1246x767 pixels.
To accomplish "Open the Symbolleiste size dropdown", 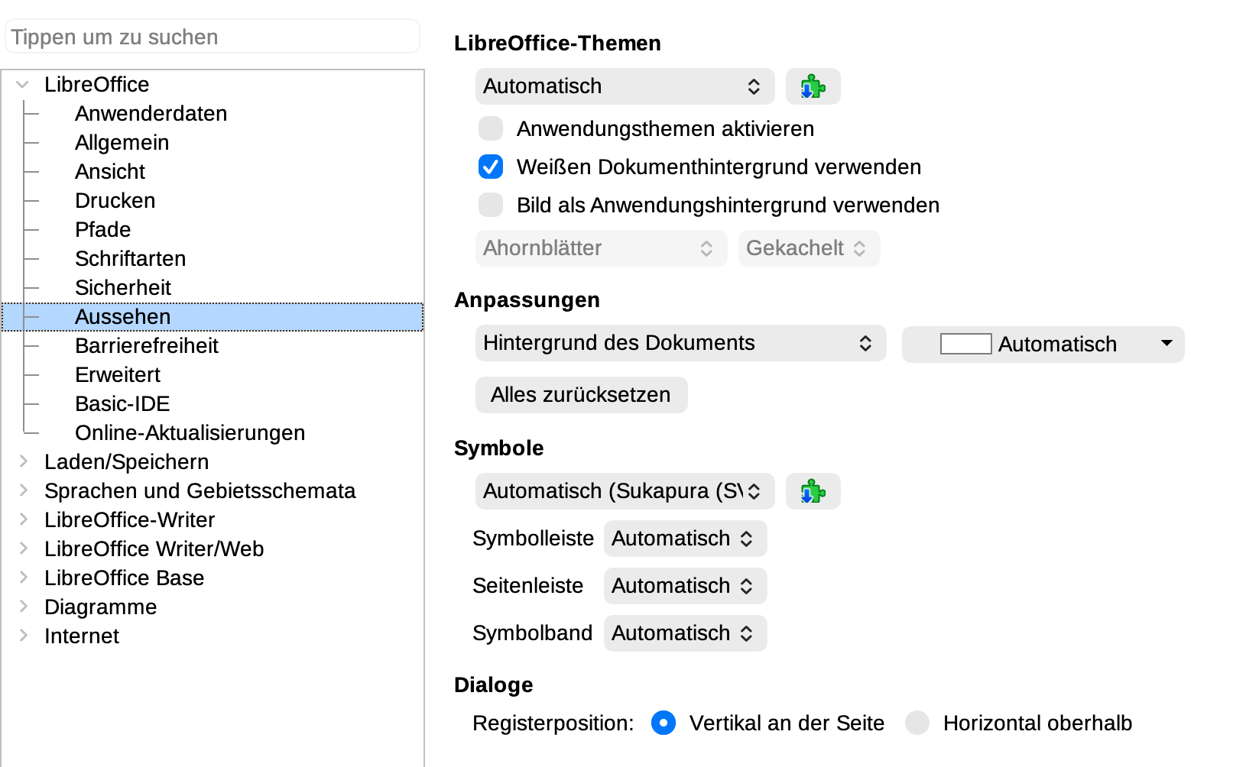I will 685,539.
